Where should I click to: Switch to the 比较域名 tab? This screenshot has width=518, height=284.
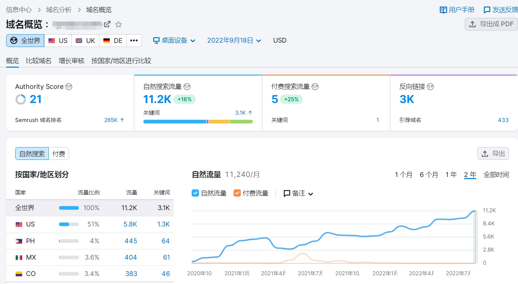coord(39,60)
